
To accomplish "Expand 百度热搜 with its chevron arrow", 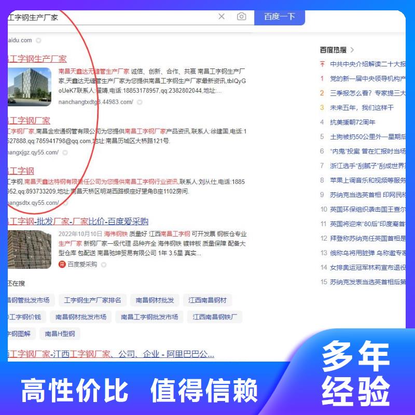I will click(352, 50).
